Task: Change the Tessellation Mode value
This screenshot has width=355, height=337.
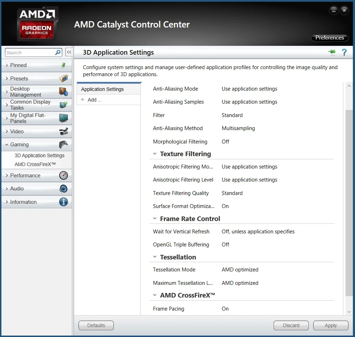Action: tap(240, 270)
